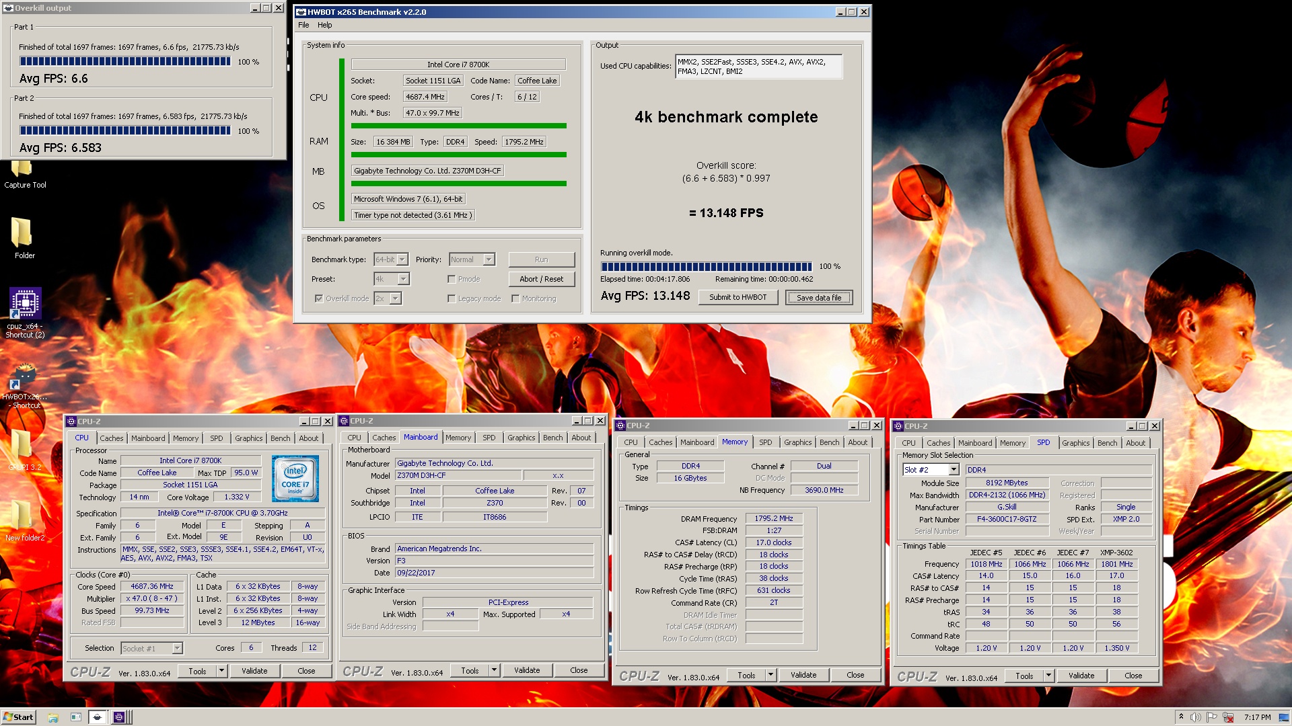1292x726 pixels.
Task: Enable the Legacy mode checkbox
Action: tap(452, 298)
